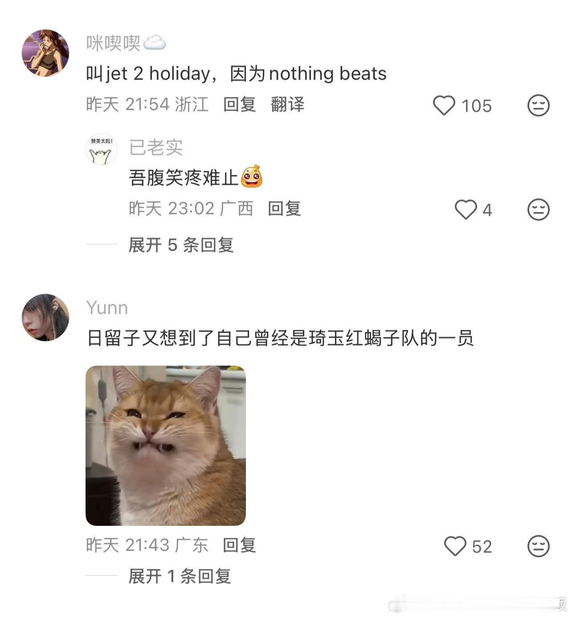This screenshot has width=572, height=618.
Task: Expand 1 reply under Yunn's comment
Action: pyautogui.click(x=180, y=577)
